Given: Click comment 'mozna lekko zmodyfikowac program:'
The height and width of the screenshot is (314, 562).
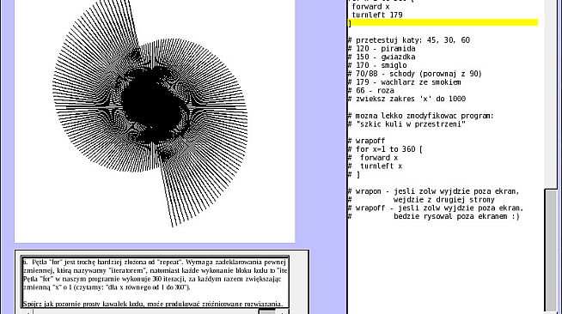Looking at the screenshot, I should click(421, 116).
